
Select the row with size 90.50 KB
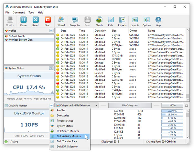120,59
